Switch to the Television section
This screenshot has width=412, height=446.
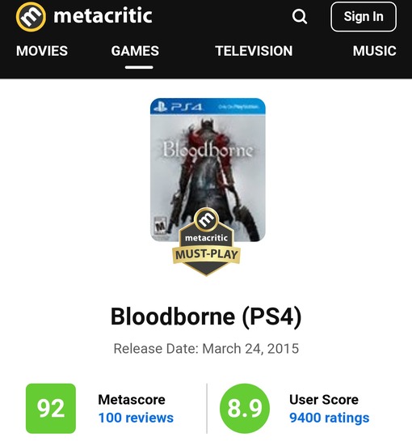[254, 51]
